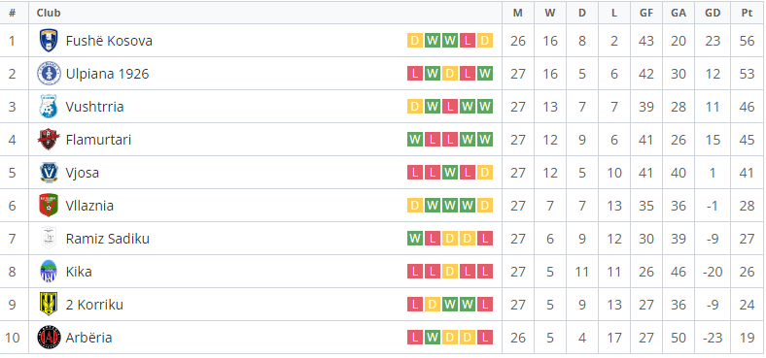Open the Ramiz Sadiku team link

(108, 239)
